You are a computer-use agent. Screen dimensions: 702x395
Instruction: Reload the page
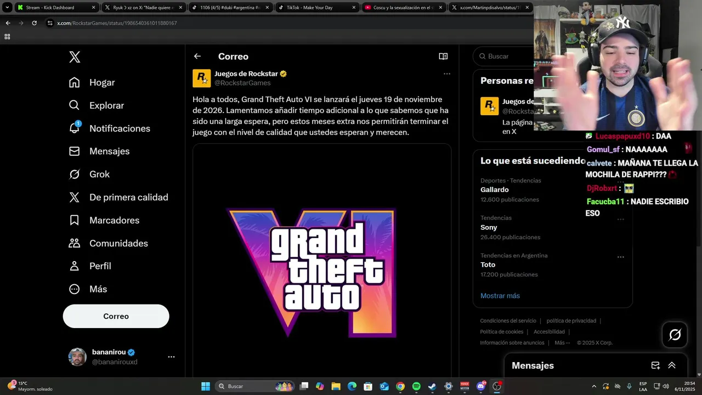tap(34, 23)
